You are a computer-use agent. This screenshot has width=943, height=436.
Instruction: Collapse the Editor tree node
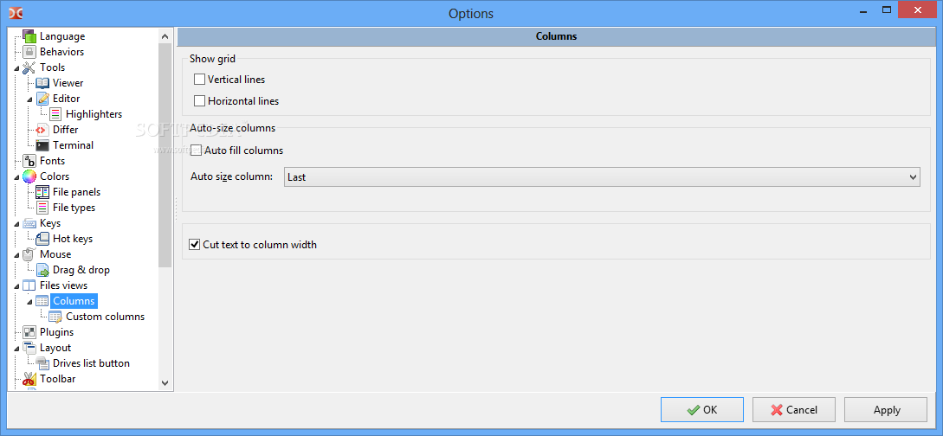(x=30, y=99)
